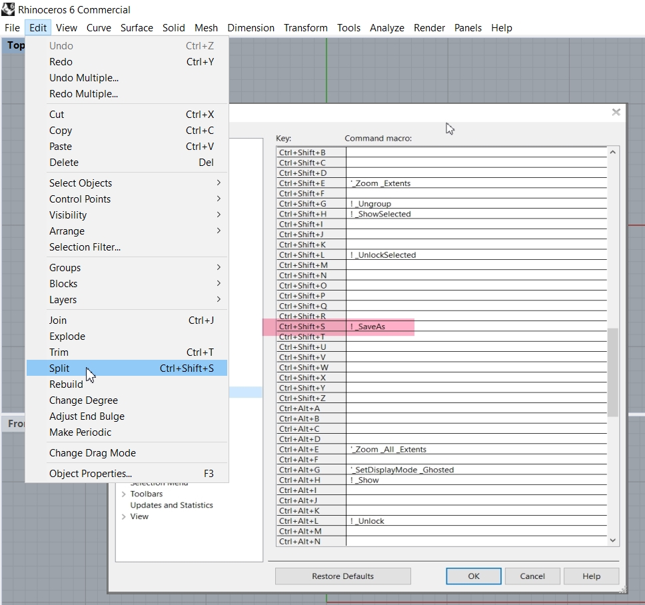Dismiss the dialog with Cancel
This screenshot has width=645, height=605.
pos(532,576)
